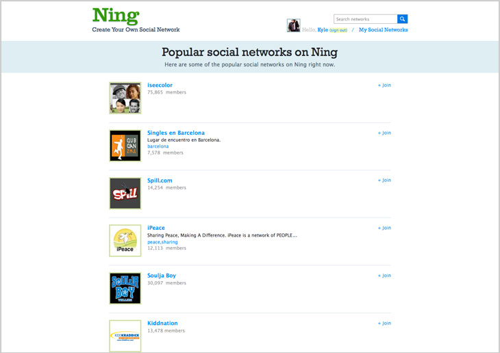Join the Kiddnation network
Image resolution: width=500 pixels, height=353 pixels.
[384, 323]
